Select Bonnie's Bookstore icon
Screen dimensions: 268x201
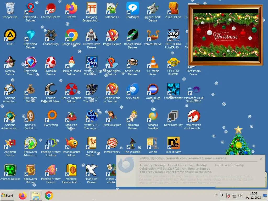30,116
